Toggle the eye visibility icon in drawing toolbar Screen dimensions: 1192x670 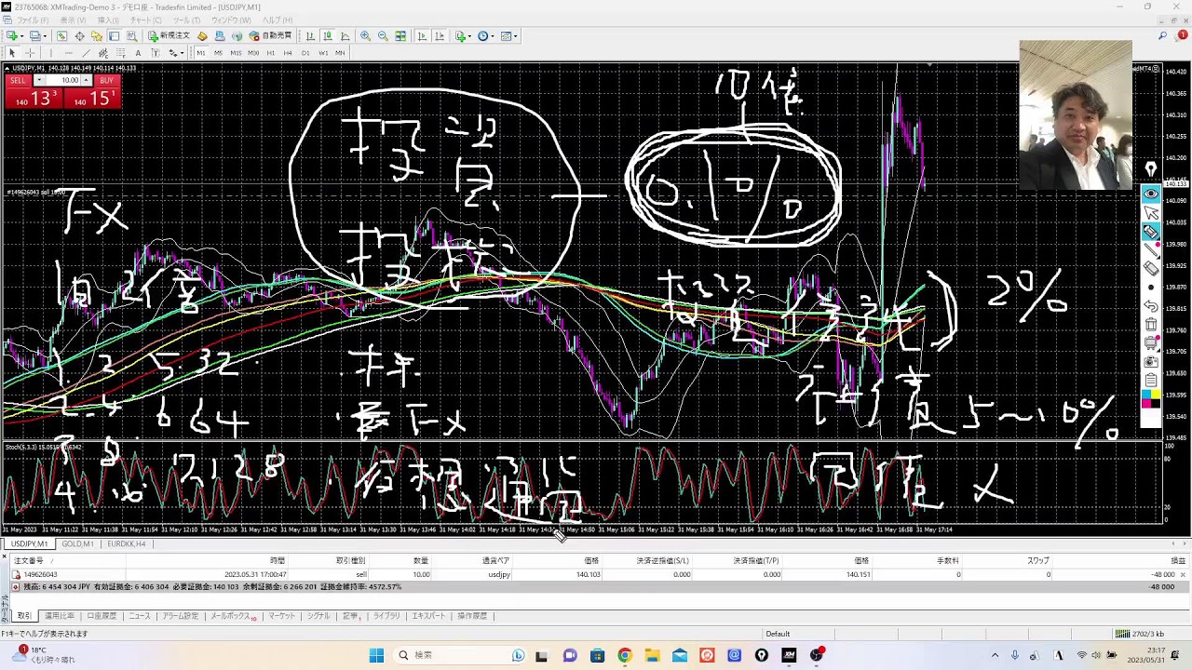(x=1151, y=194)
